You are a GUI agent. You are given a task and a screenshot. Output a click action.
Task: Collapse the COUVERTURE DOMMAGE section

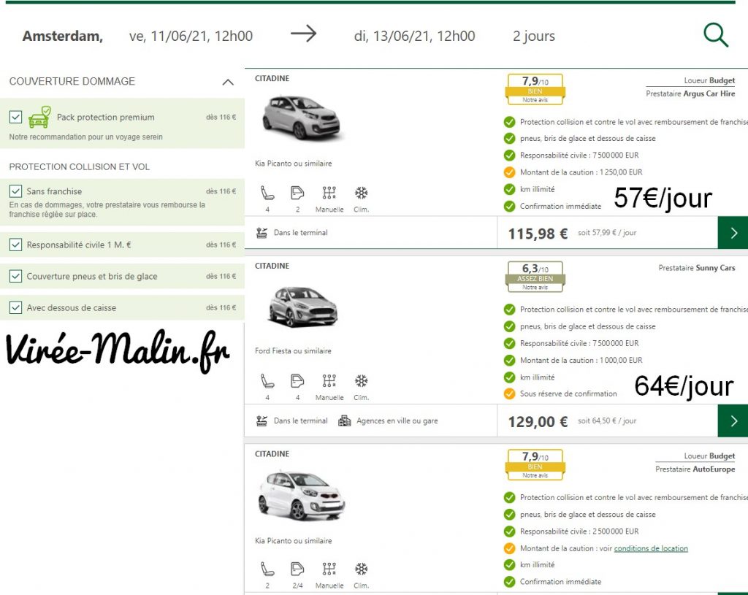pyautogui.click(x=226, y=82)
